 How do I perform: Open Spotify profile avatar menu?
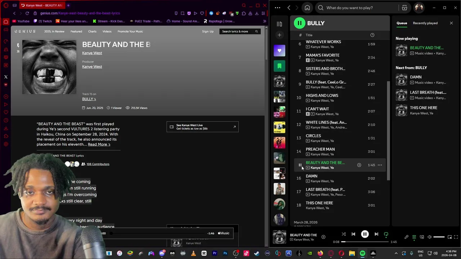pos(419,8)
